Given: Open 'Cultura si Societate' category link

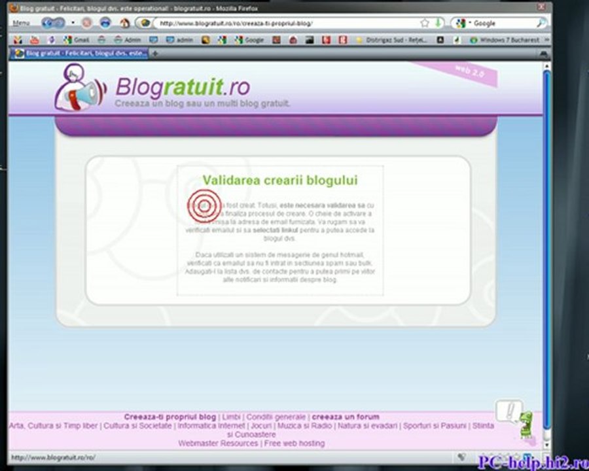Looking at the screenshot, I should [137, 426].
